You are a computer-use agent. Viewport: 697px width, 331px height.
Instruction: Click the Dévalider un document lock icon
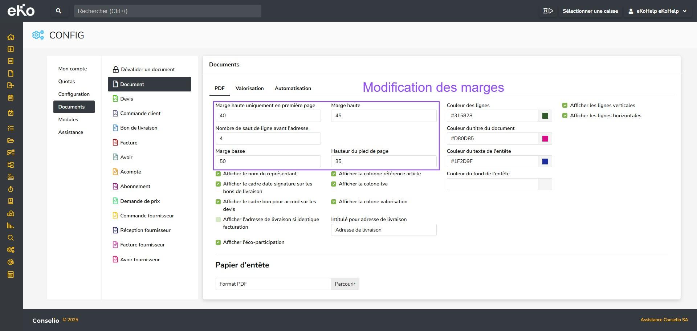[115, 69]
